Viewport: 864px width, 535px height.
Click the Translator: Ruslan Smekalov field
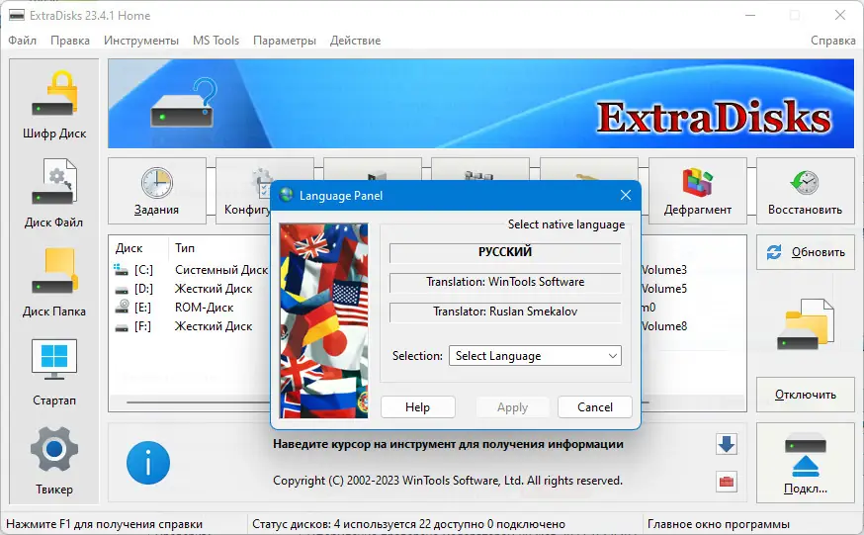(505, 312)
